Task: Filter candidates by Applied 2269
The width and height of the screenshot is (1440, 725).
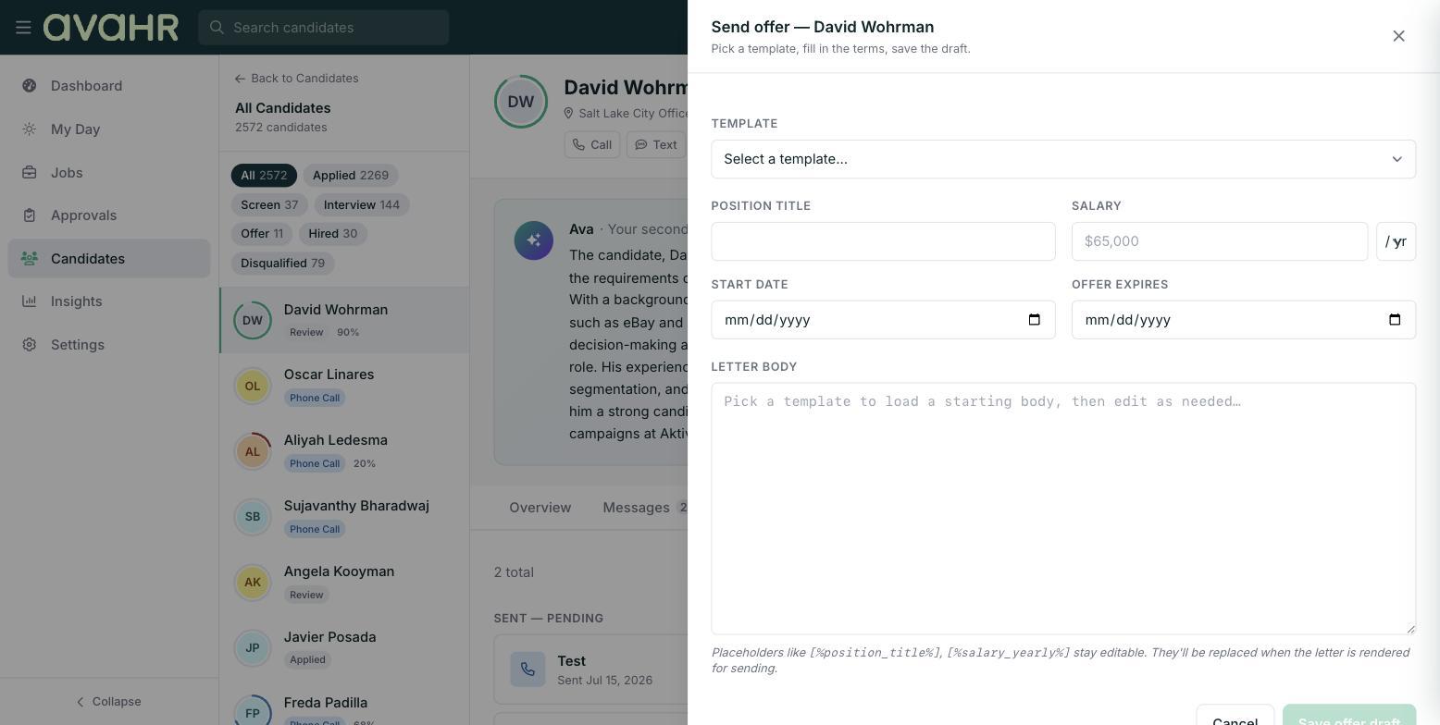Action: (x=351, y=176)
